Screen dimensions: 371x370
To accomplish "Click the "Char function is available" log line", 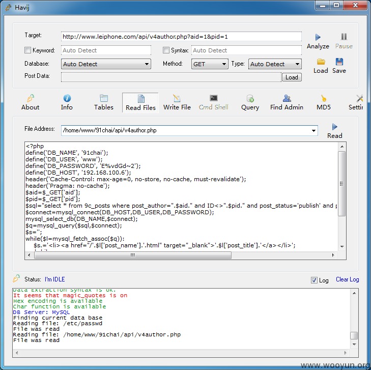I will pyautogui.click(x=60, y=306).
